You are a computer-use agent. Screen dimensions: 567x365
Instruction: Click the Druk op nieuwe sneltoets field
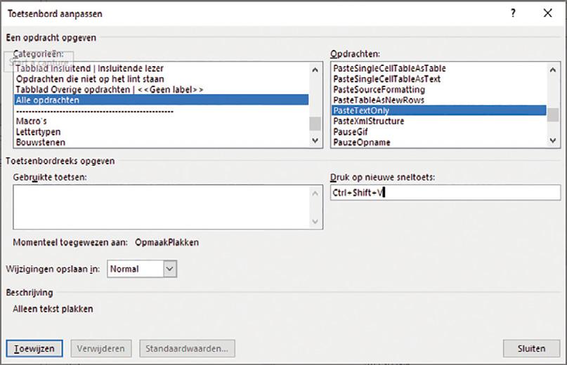click(445, 192)
